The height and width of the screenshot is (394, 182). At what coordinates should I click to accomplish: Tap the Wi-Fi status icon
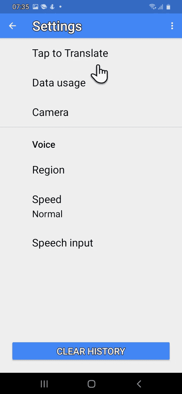point(152,7)
